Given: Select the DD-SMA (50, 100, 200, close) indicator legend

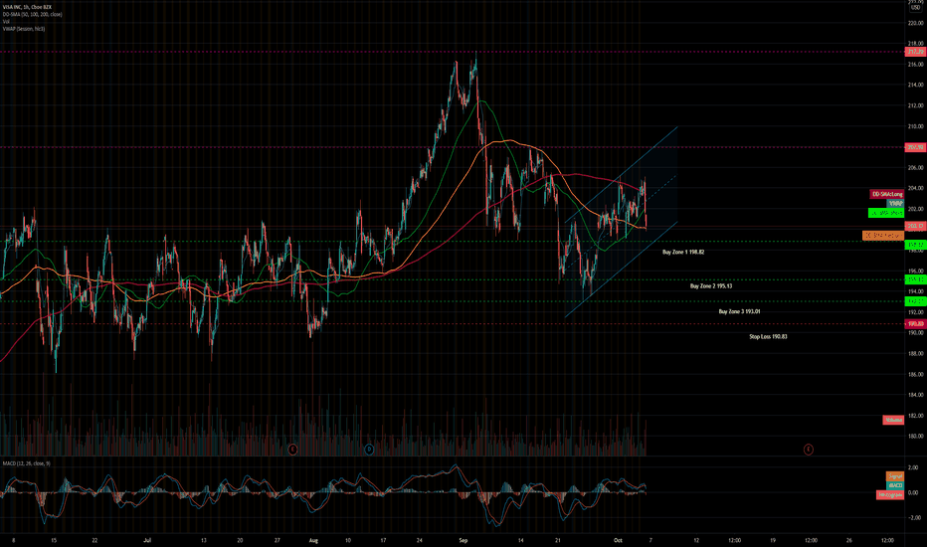Looking at the screenshot, I should [x=33, y=14].
